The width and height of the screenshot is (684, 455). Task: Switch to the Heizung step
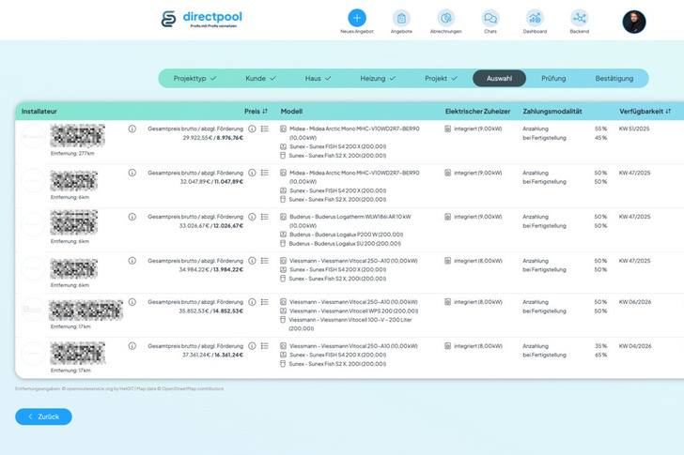(x=378, y=79)
